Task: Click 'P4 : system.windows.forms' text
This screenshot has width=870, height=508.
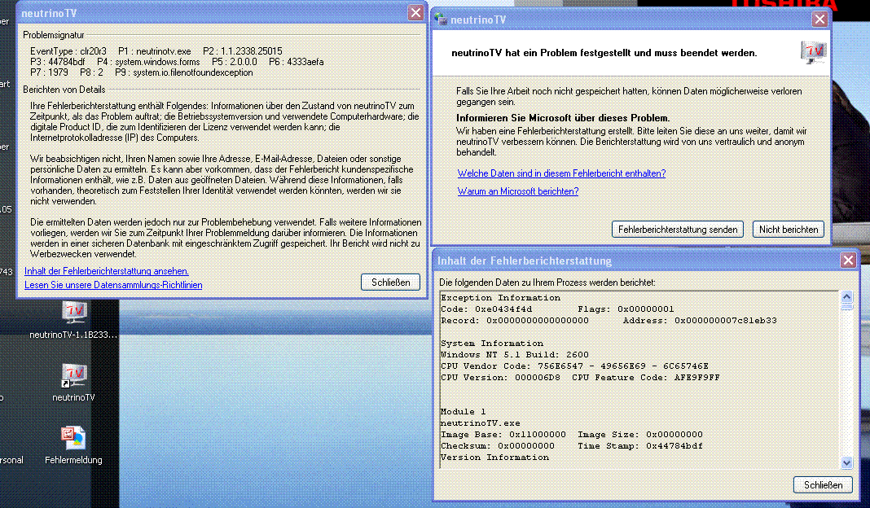Action: click(x=148, y=62)
